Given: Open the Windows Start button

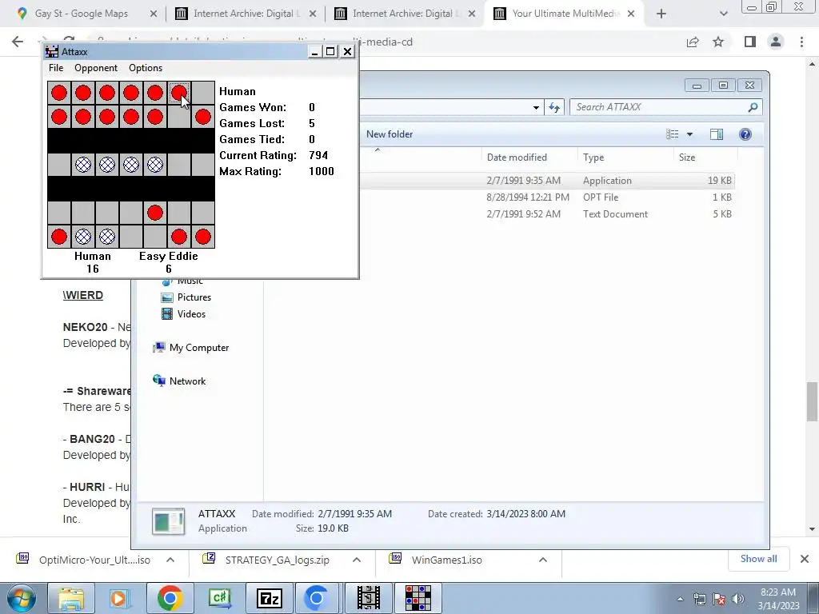Looking at the screenshot, I should [x=21, y=598].
